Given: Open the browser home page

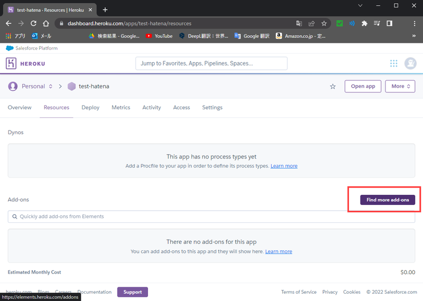Looking at the screenshot, I should pos(46,23).
